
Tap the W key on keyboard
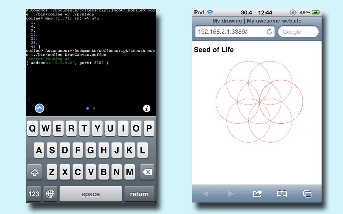point(45,128)
